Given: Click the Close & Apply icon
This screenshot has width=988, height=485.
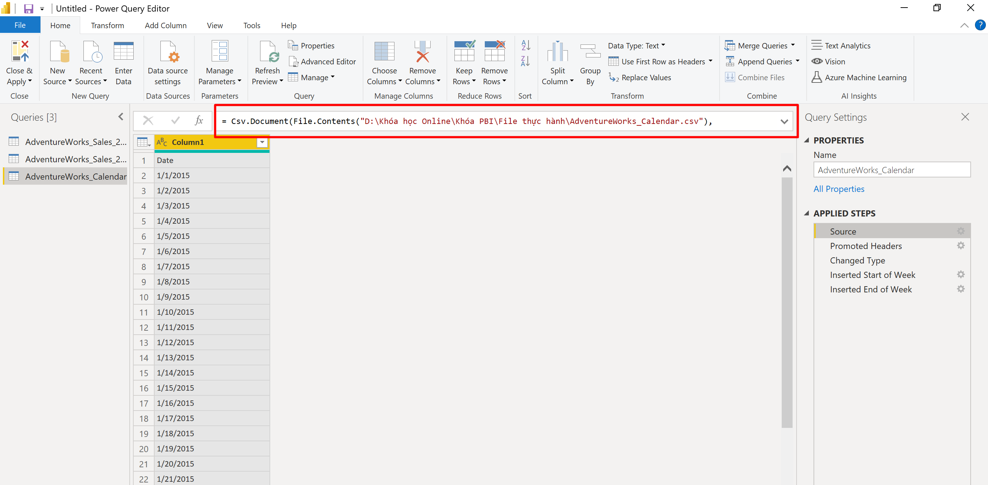Looking at the screenshot, I should pos(20,51).
